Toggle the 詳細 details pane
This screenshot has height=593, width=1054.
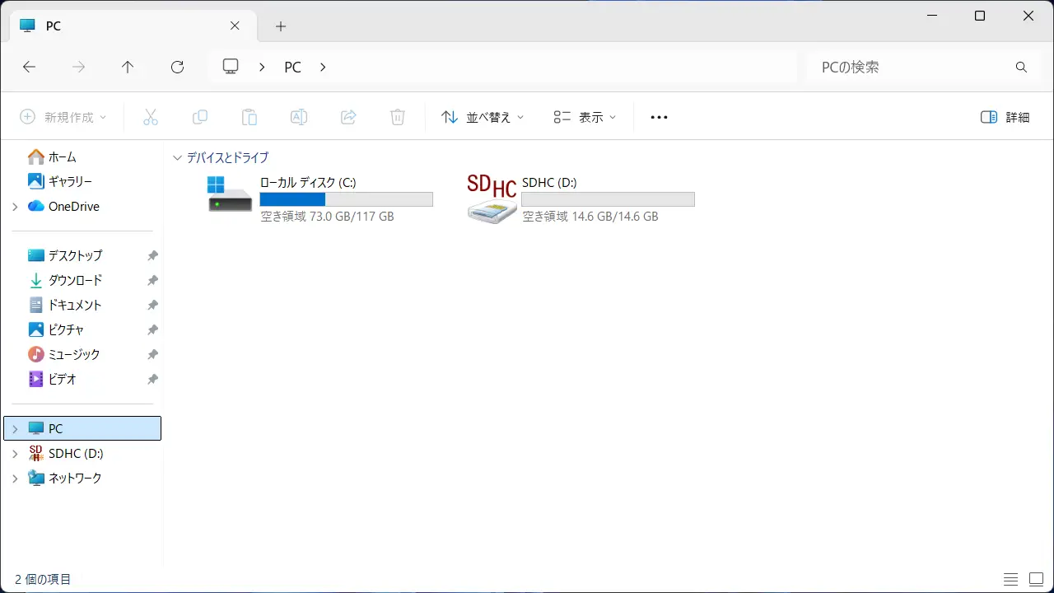click(1005, 117)
